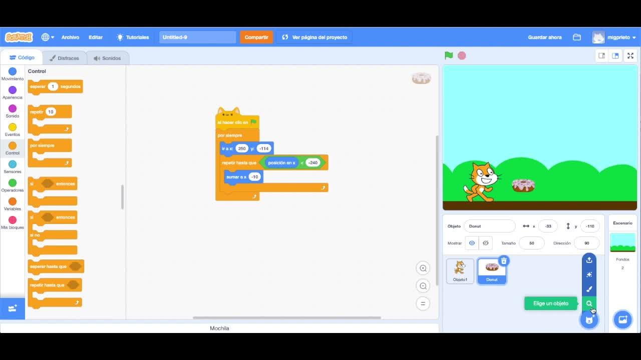Select the Variables block category
The height and width of the screenshot is (360, 641).
[x=13, y=204]
